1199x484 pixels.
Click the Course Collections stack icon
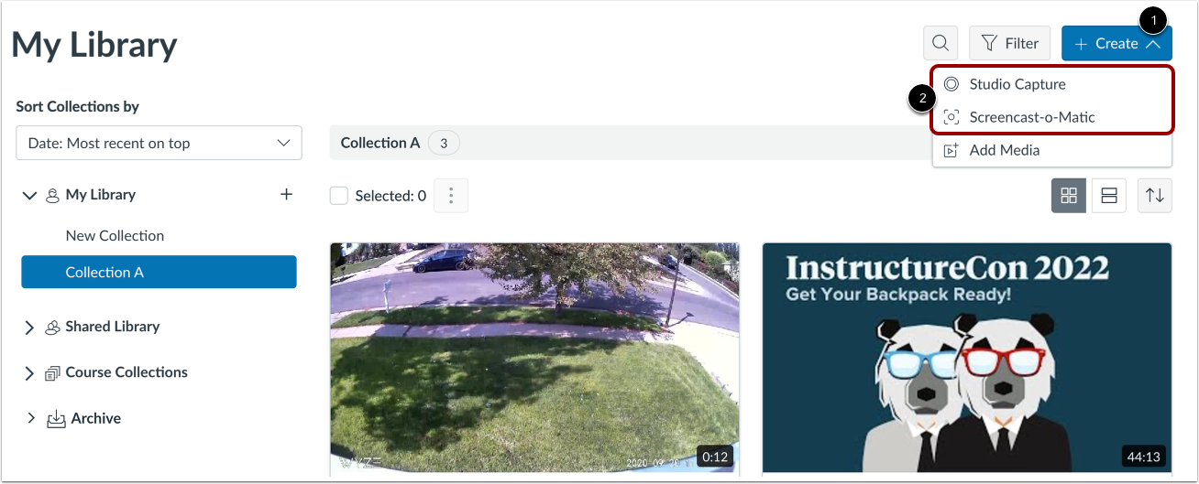pyautogui.click(x=52, y=372)
